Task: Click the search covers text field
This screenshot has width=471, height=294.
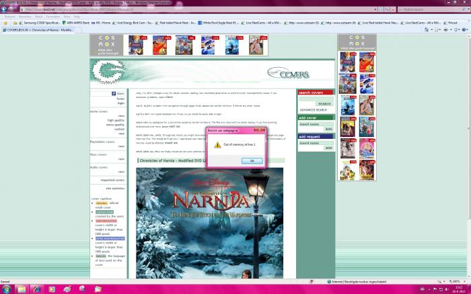Action: 316,99
